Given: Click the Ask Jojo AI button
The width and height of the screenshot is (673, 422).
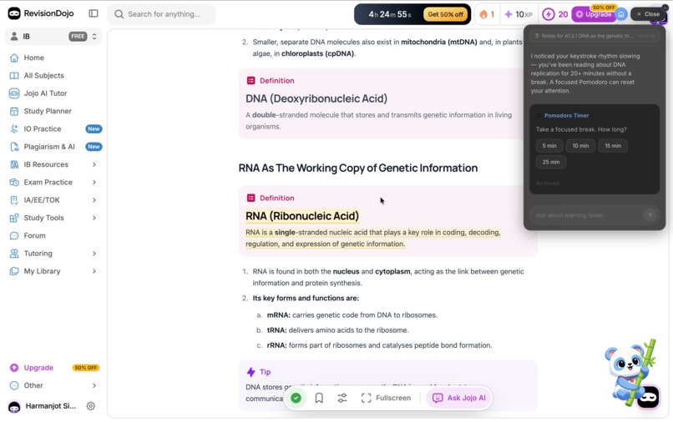Looking at the screenshot, I should point(458,398).
